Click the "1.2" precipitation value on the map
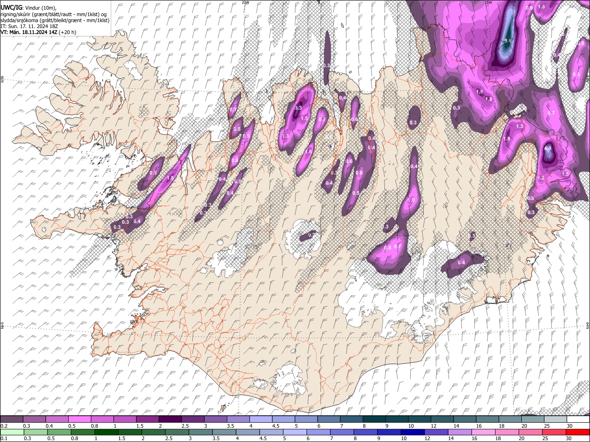 [541, 178]
